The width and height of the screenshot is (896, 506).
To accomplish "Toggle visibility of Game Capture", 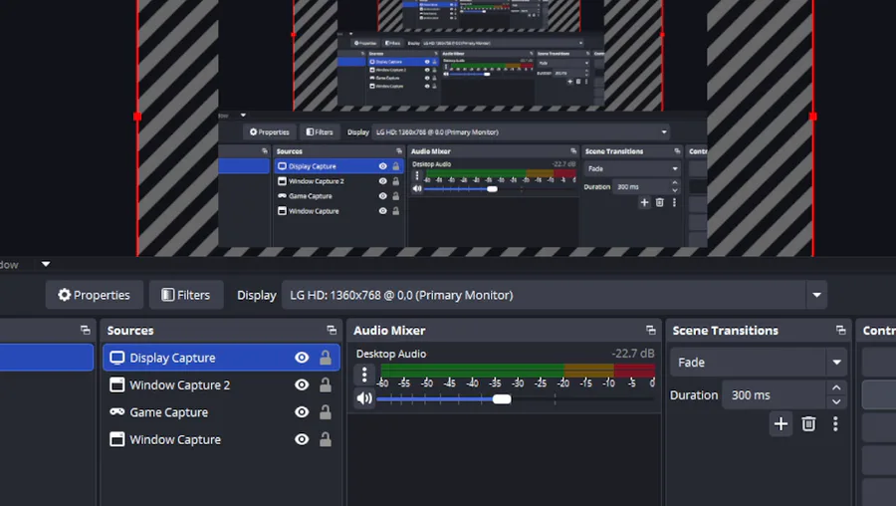I will pos(302,412).
